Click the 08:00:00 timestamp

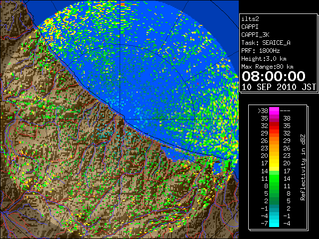point(274,76)
